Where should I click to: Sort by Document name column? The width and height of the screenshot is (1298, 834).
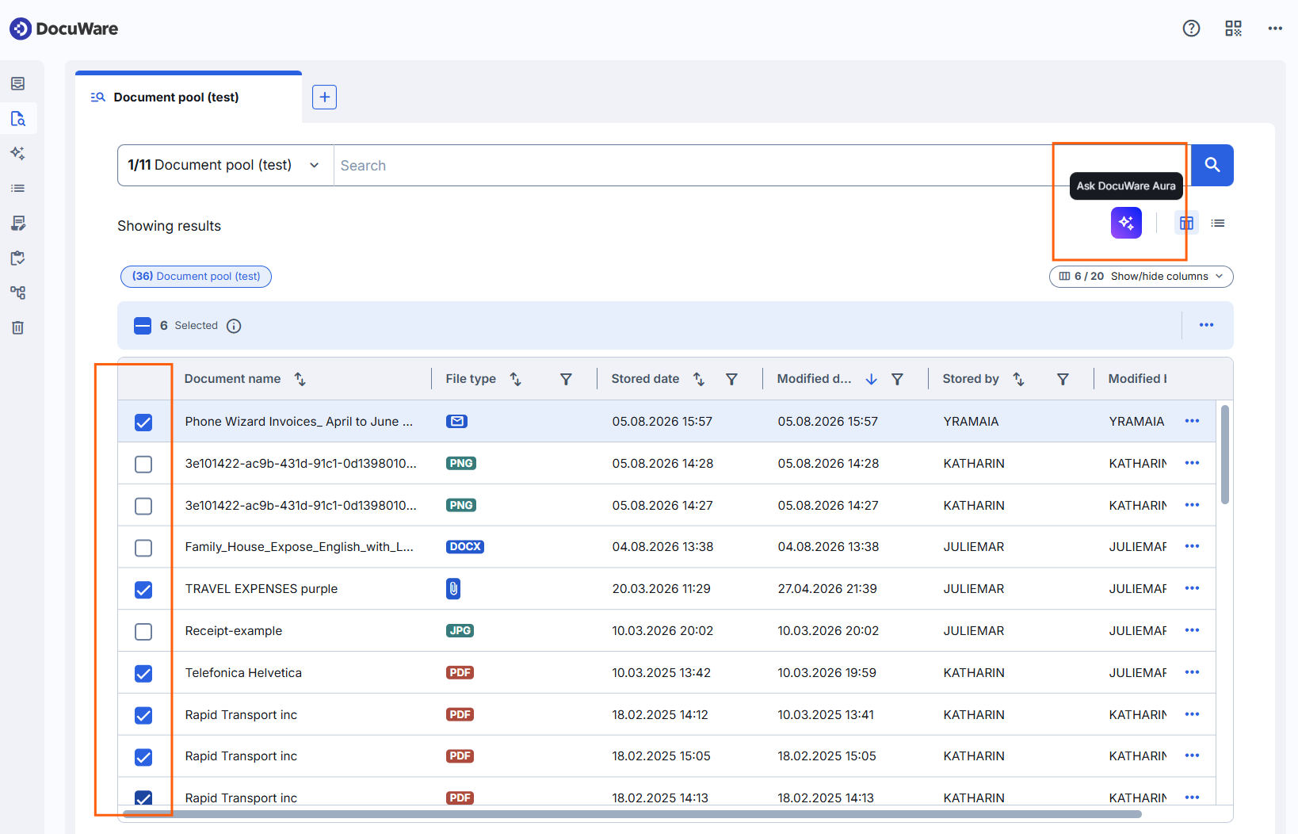coord(300,379)
